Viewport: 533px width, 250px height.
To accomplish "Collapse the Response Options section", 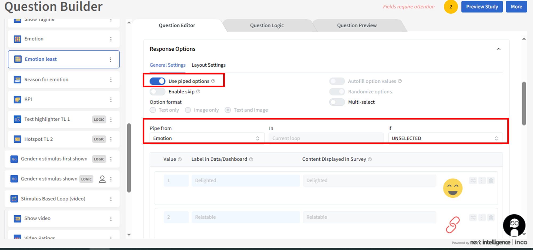I will [498, 49].
